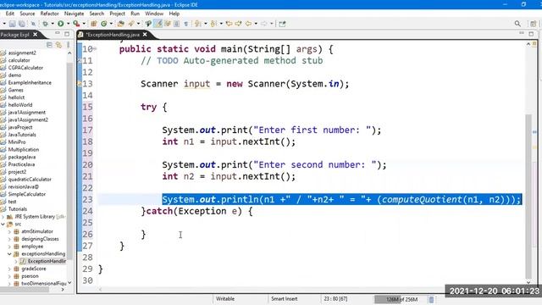This screenshot has height=305, width=542.
Task: Toggle Word Wrap in the toolbar
Action: (x=168, y=24)
